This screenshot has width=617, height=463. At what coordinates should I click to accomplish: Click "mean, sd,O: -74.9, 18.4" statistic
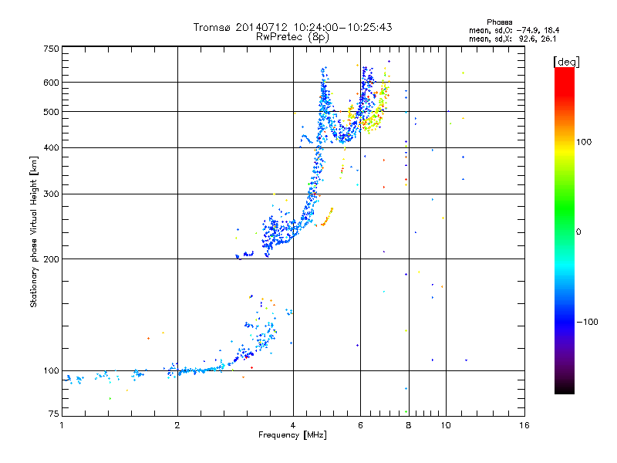pos(514,30)
